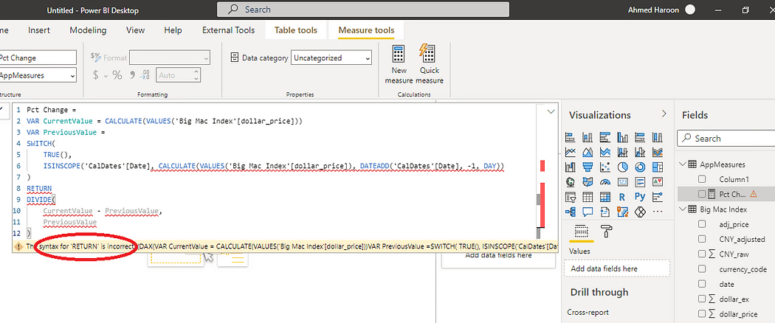The height and width of the screenshot is (323, 775).
Task: Select the Scatter chart visual
Action: pos(605,167)
